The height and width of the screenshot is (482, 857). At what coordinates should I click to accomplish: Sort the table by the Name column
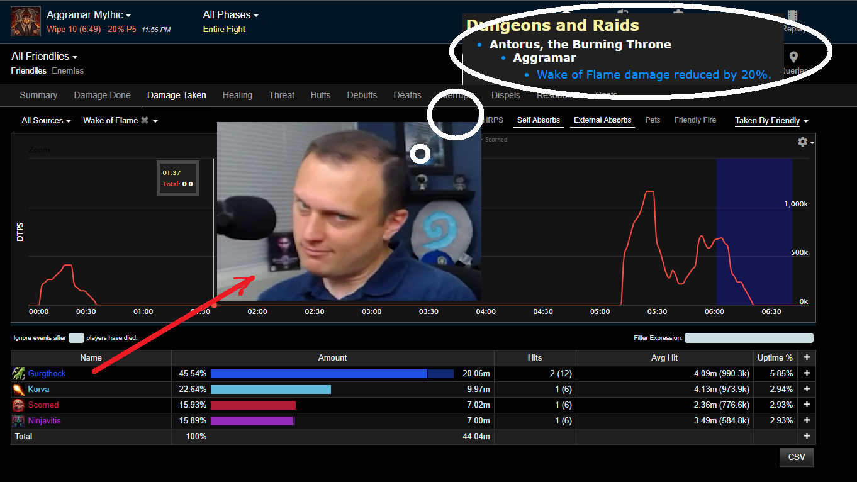pyautogui.click(x=91, y=357)
